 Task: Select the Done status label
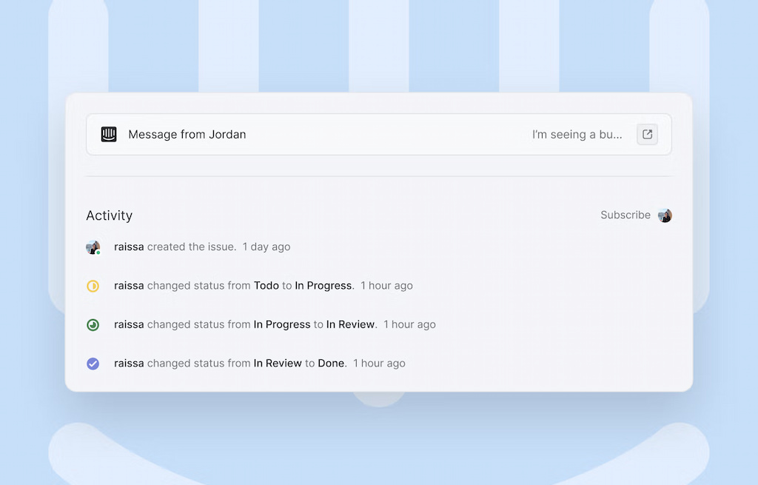click(331, 364)
